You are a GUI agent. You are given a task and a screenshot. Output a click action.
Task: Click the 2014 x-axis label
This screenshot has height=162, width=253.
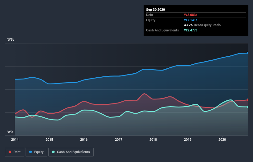[15, 140]
